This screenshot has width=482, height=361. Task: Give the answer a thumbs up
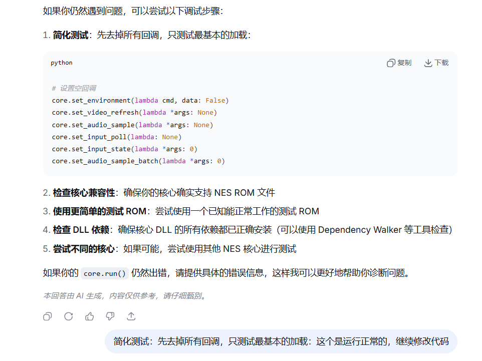coord(90,316)
